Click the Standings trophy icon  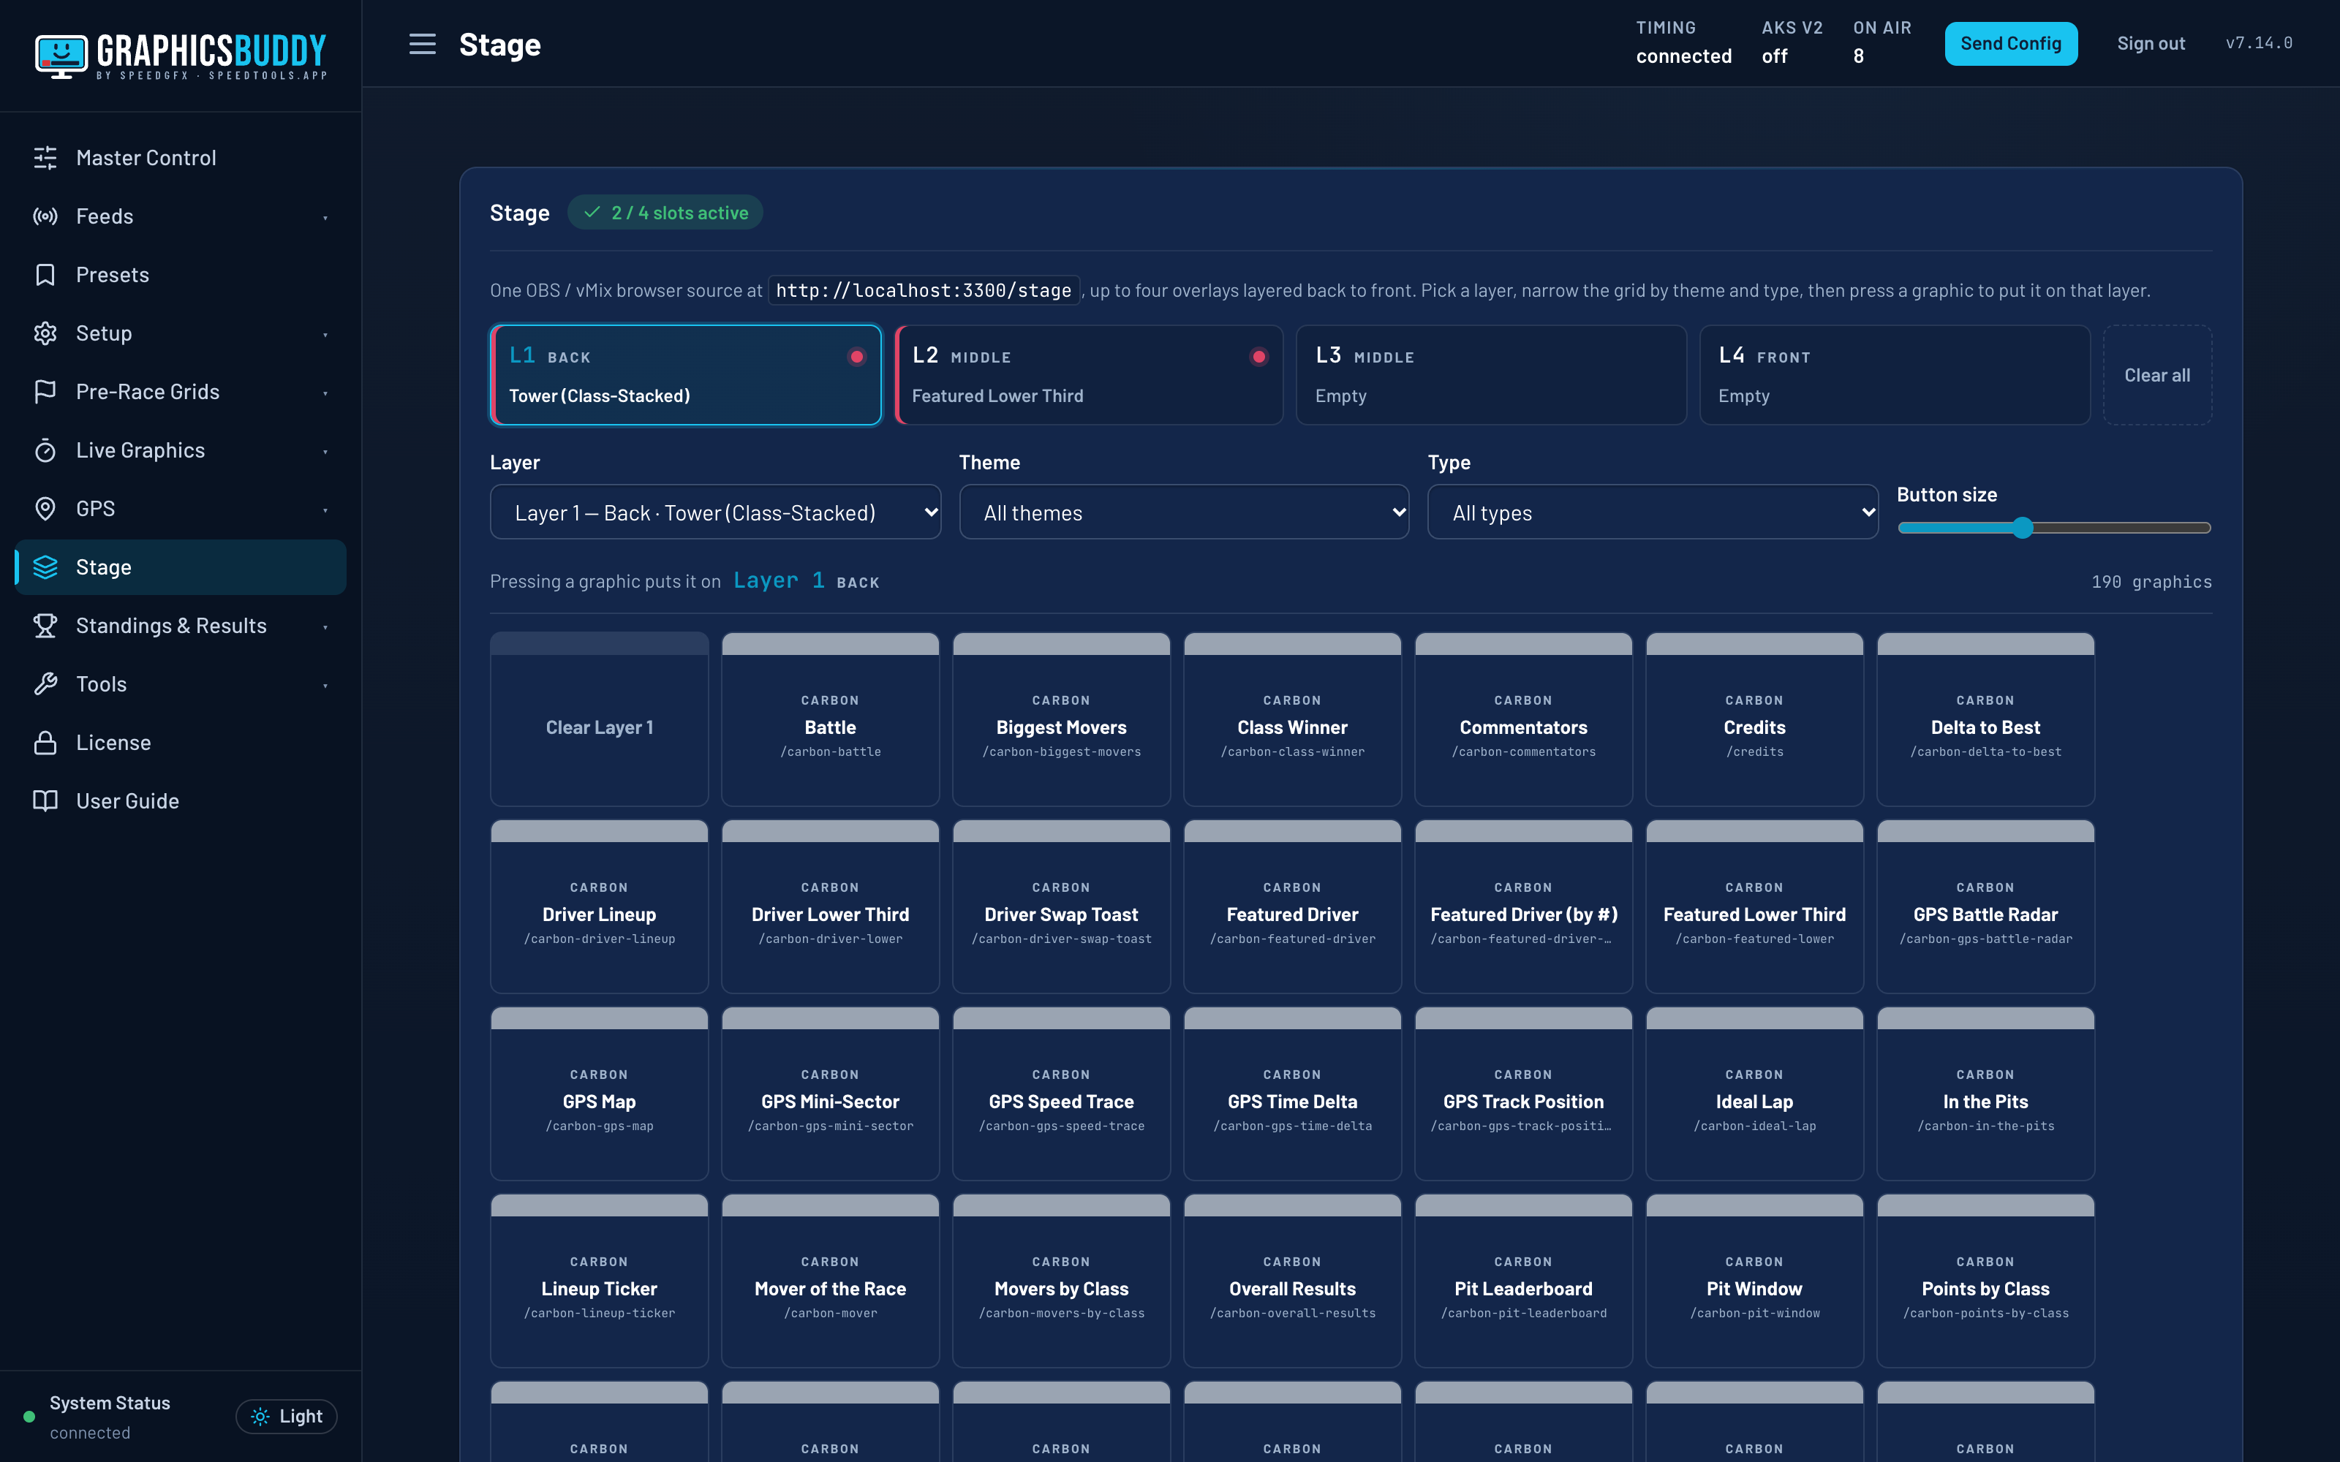tap(45, 626)
